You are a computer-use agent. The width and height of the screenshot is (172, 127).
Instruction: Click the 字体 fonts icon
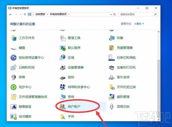(63, 116)
